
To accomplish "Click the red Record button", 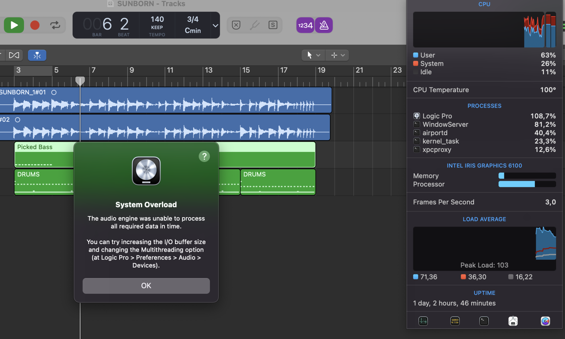I will (x=35, y=25).
